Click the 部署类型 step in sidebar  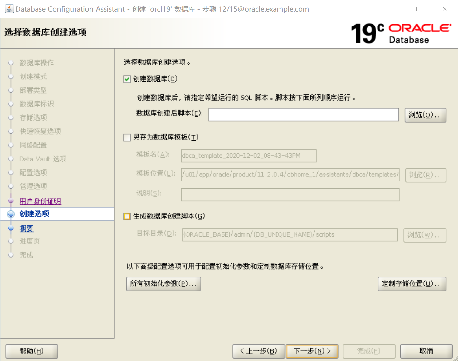(x=33, y=90)
